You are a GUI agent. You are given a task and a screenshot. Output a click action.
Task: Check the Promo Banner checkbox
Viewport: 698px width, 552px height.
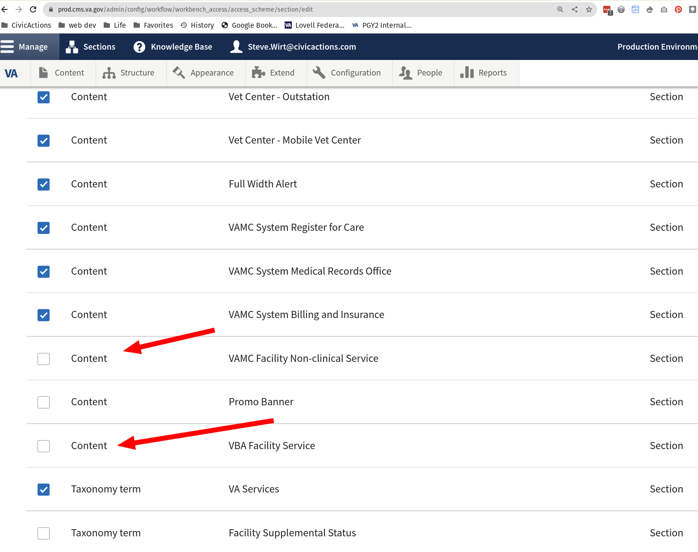pyautogui.click(x=43, y=402)
